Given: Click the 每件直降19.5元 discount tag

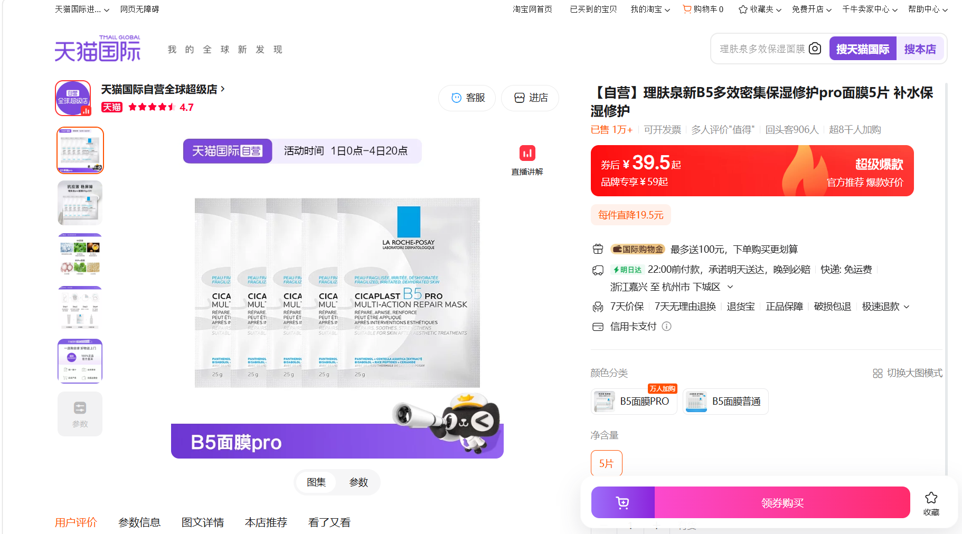Looking at the screenshot, I should 631,215.
